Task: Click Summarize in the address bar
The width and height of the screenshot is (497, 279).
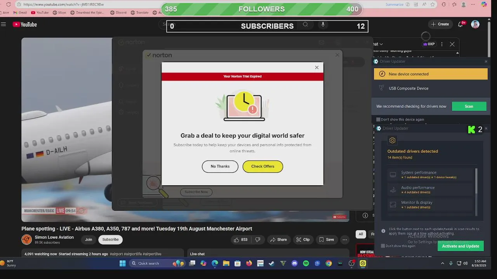Action: [394, 4]
